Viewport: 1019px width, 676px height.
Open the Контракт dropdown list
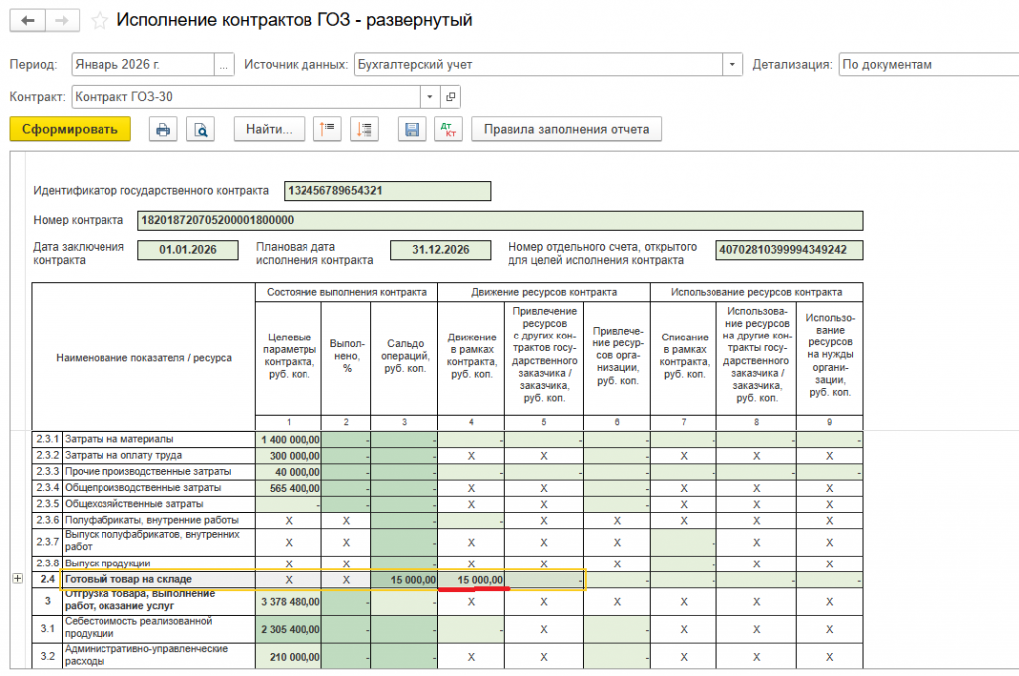430,97
